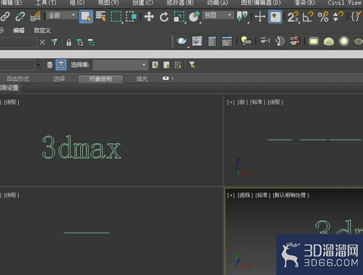Open the curly-brace named selection sets icon
This screenshot has width=363, height=275.
pyautogui.click(x=356, y=17)
